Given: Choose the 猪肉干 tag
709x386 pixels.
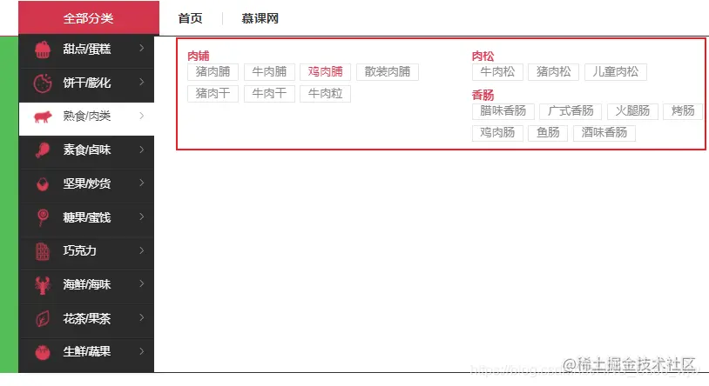Looking at the screenshot, I should click(x=213, y=94).
